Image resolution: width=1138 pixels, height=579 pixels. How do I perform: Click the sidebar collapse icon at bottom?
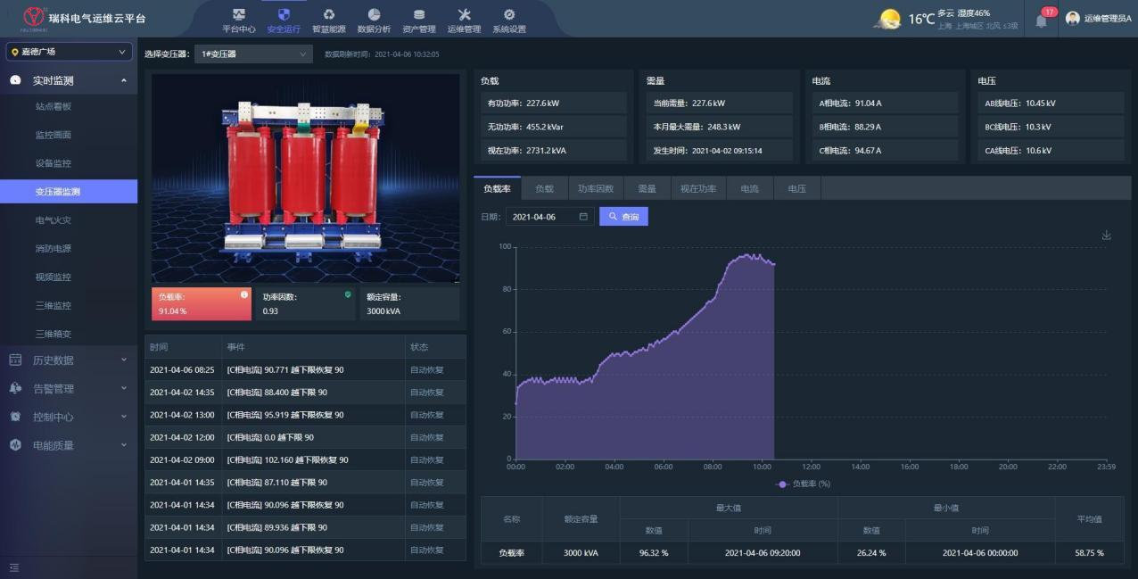(x=14, y=567)
